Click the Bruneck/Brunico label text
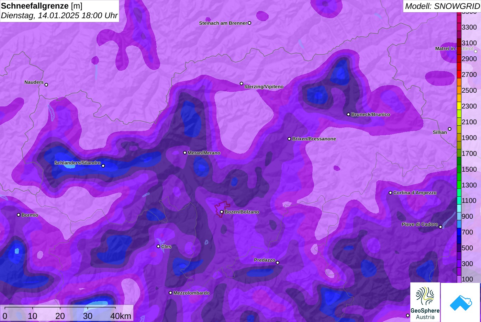 (x=371, y=114)
